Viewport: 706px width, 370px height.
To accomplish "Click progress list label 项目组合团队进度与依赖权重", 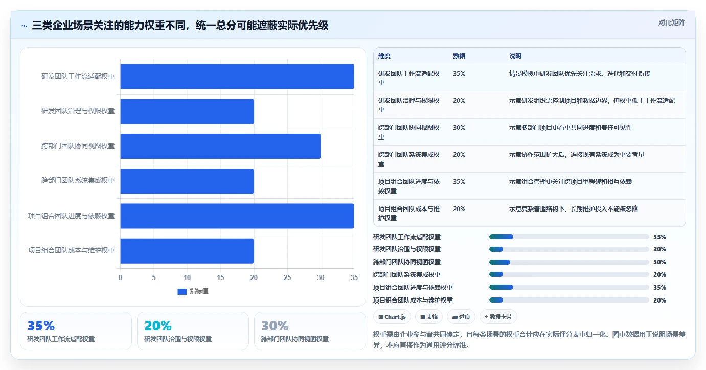I will [413, 288].
